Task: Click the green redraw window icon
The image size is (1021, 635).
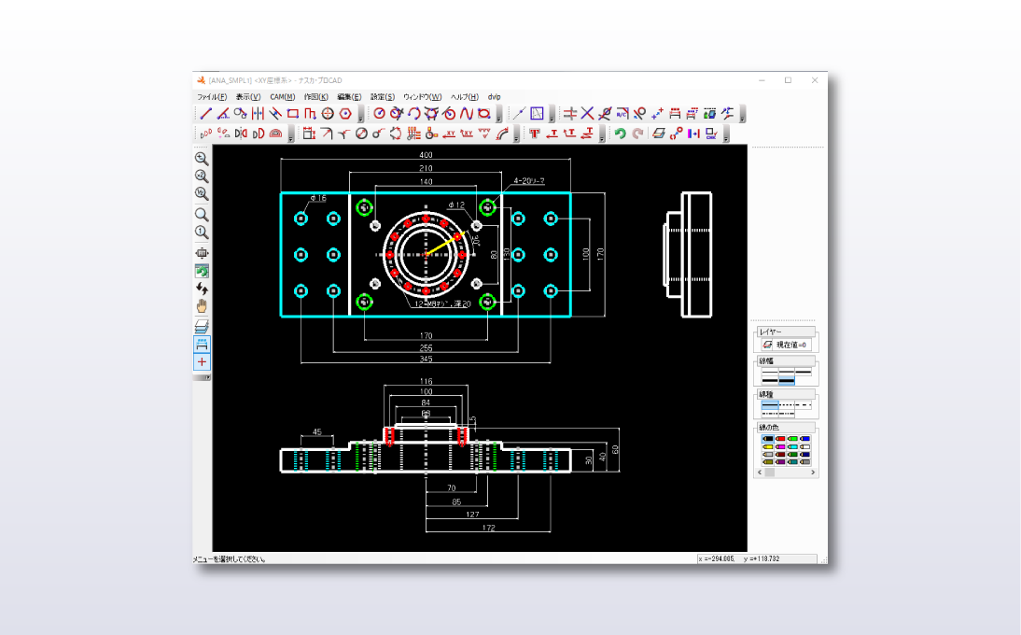Action: tap(202, 271)
